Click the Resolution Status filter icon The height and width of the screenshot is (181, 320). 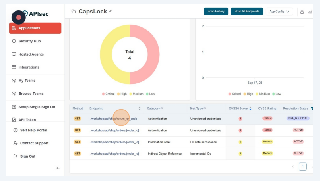[x=312, y=108]
